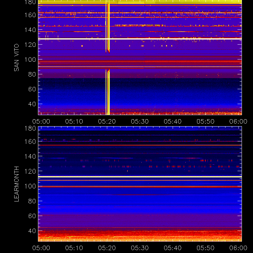Click 05:20 time label under San Vito plot

(107, 121)
